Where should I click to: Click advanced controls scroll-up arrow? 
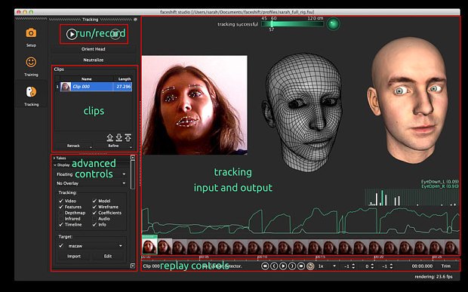[x=133, y=158]
